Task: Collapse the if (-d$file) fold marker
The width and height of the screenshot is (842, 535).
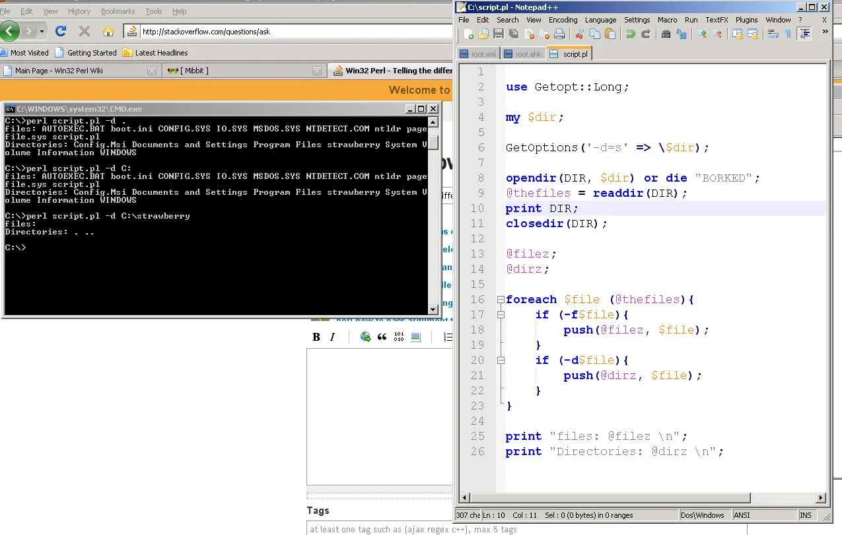Action: coord(501,361)
